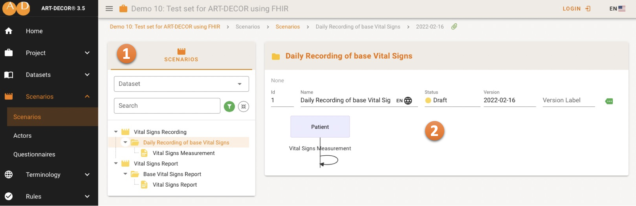636x206 pixels.
Task: Click the Home icon in sidebar
Action: 9,31
